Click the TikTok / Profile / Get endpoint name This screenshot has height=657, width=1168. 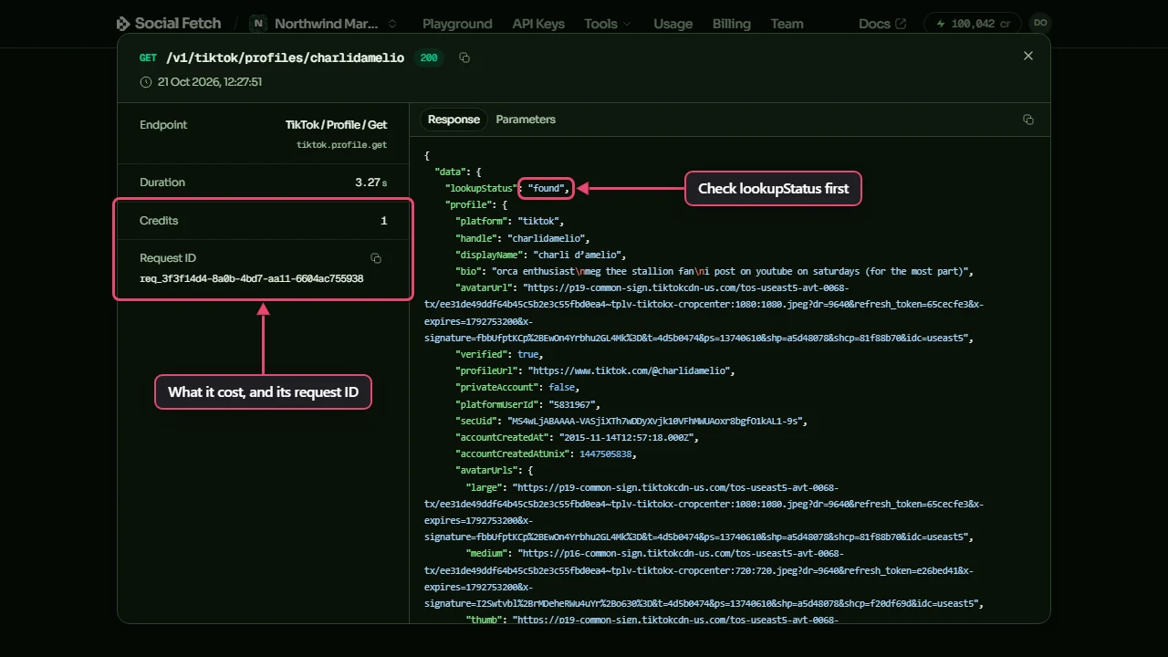point(336,125)
